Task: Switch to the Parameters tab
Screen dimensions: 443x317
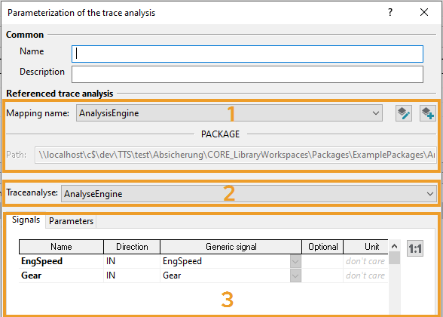Action: pos(71,221)
